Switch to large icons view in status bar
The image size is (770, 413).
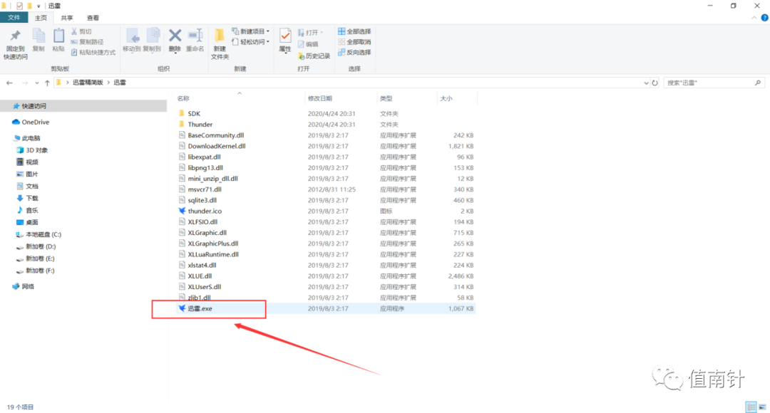(762, 407)
